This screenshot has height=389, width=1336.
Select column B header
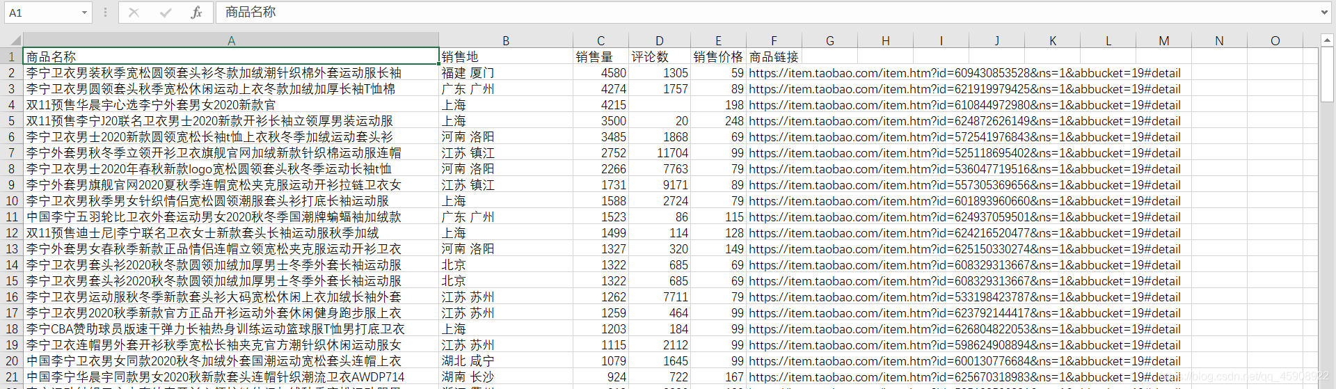click(506, 40)
